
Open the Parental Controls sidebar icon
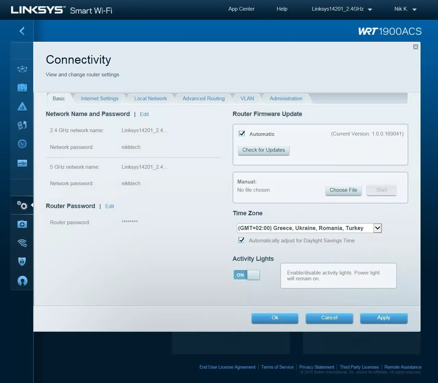[x=22, y=106]
